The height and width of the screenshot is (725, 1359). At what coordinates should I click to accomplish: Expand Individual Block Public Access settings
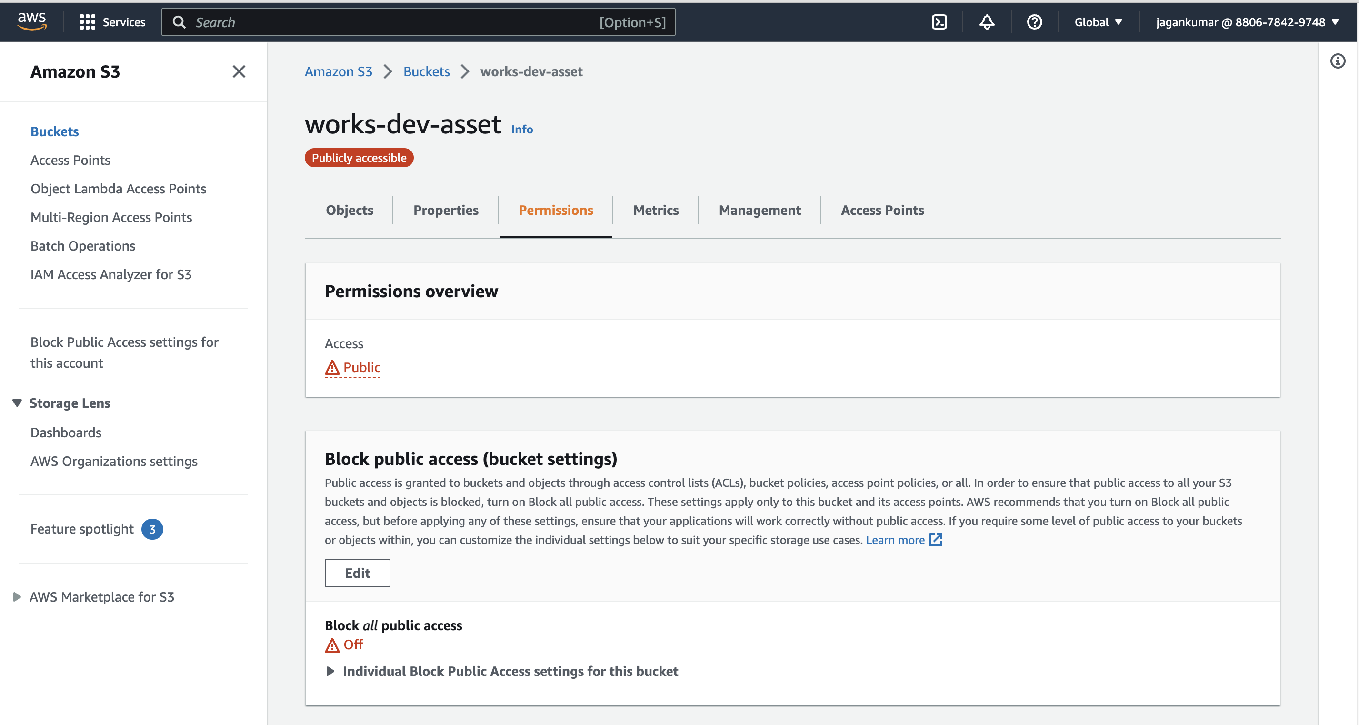point(330,671)
